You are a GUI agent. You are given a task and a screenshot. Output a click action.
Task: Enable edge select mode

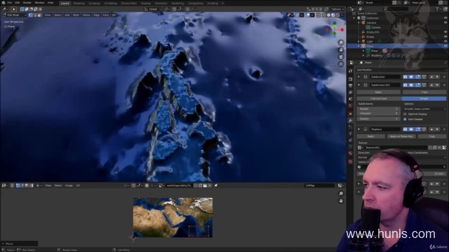point(35,15)
